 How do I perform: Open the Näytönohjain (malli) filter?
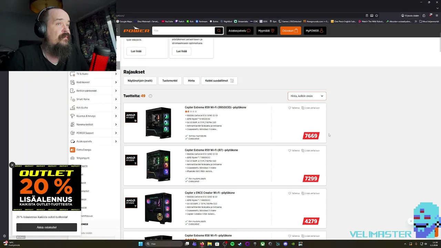[x=140, y=81]
